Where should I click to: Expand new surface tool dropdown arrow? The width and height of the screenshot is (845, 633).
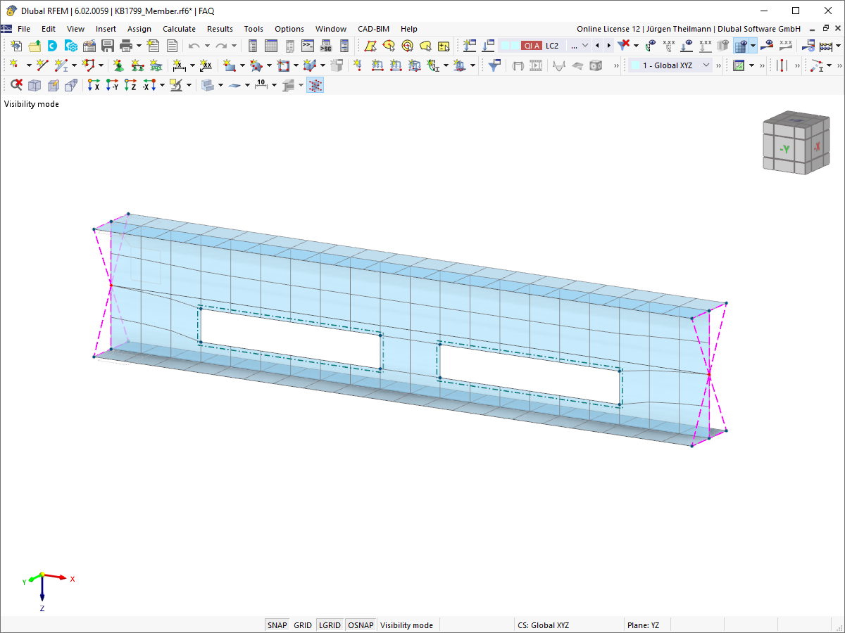243,65
